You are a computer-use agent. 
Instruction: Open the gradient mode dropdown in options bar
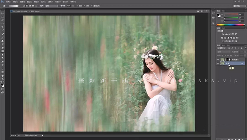point(52,6)
